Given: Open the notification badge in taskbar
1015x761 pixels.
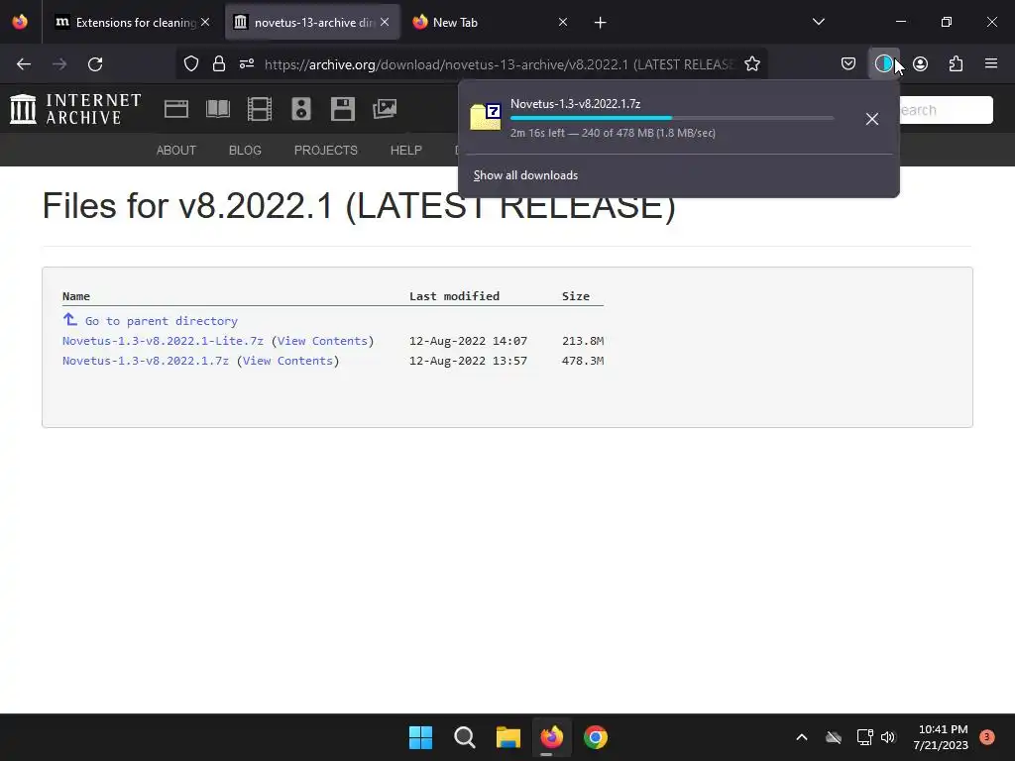Looking at the screenshot, I should point(987,737).
